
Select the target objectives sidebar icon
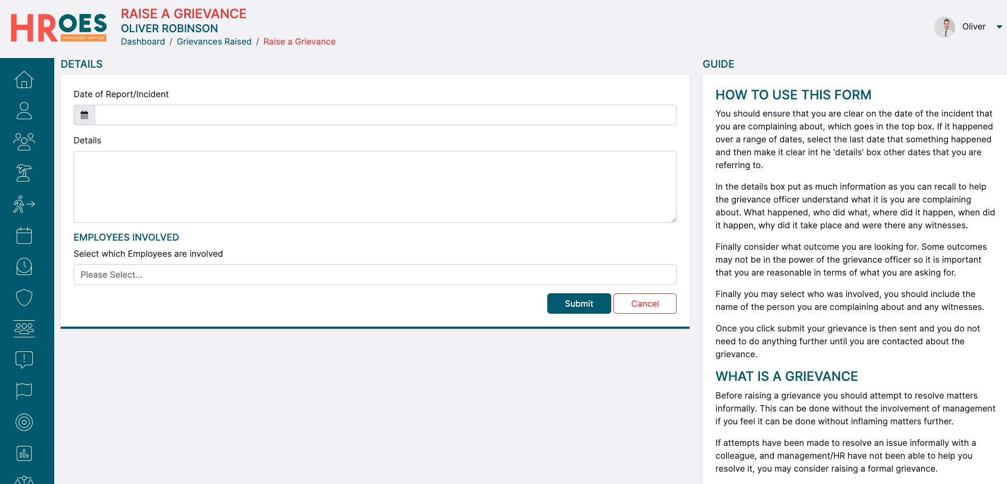(24, 422)
